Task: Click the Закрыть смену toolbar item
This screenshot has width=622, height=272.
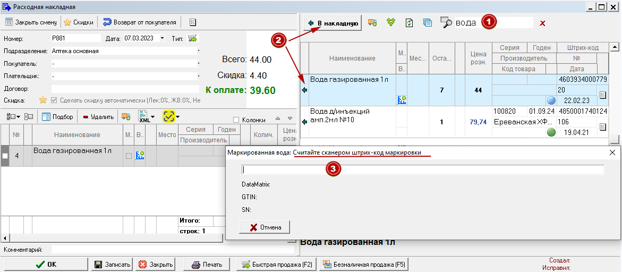Action: 31,22
